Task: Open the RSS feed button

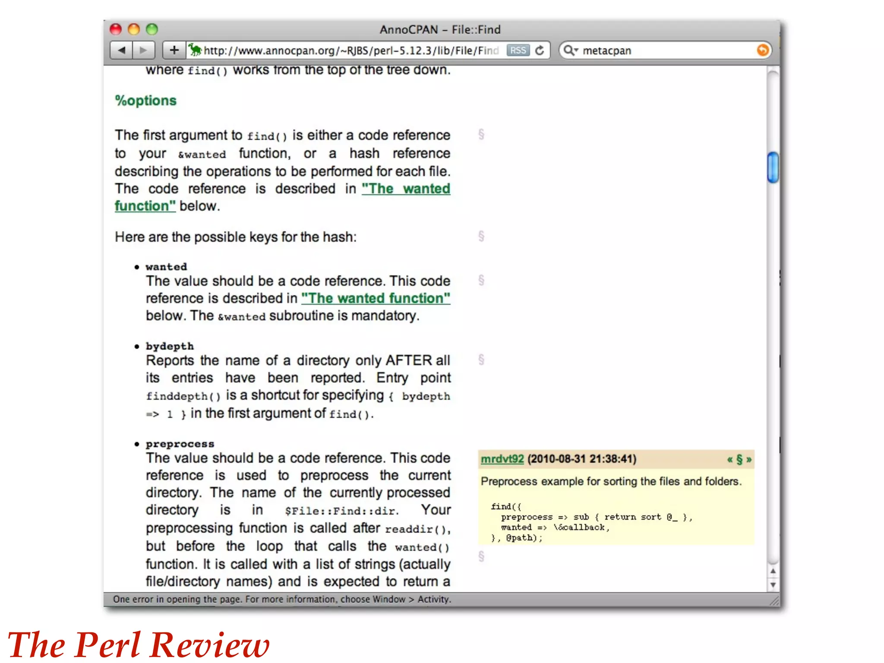Action: pyautogui.click(x=518, y=51)
